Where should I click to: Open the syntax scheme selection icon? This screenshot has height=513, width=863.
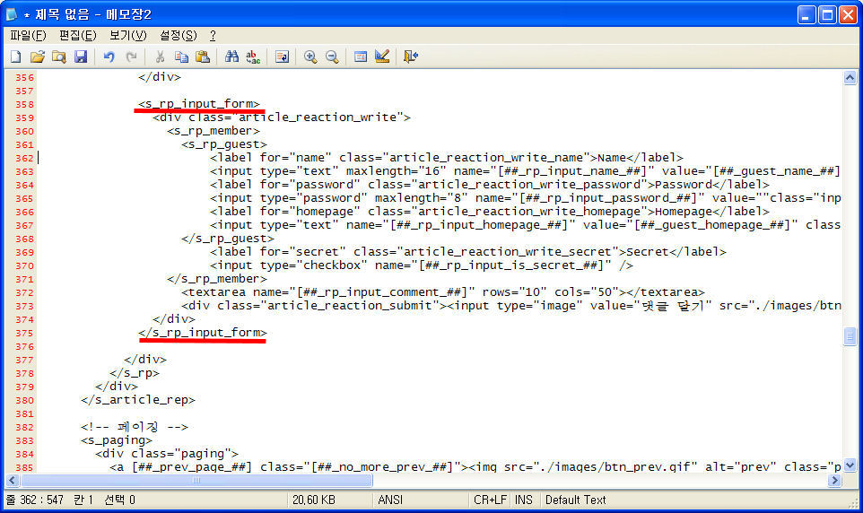tap(361, 57)
